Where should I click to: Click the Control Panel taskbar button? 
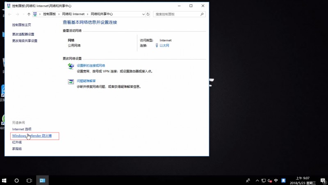(x=43, y=180)
